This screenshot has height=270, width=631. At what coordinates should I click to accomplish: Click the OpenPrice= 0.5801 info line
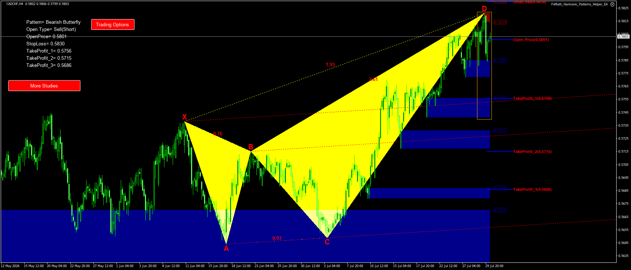47,36
